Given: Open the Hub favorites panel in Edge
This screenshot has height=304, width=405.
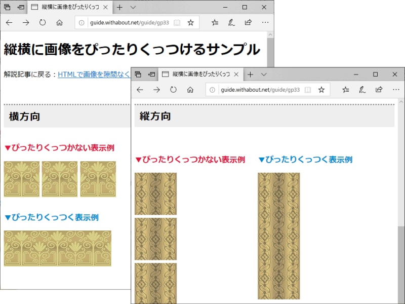Looking at the screenshot, I should [345, 89].
